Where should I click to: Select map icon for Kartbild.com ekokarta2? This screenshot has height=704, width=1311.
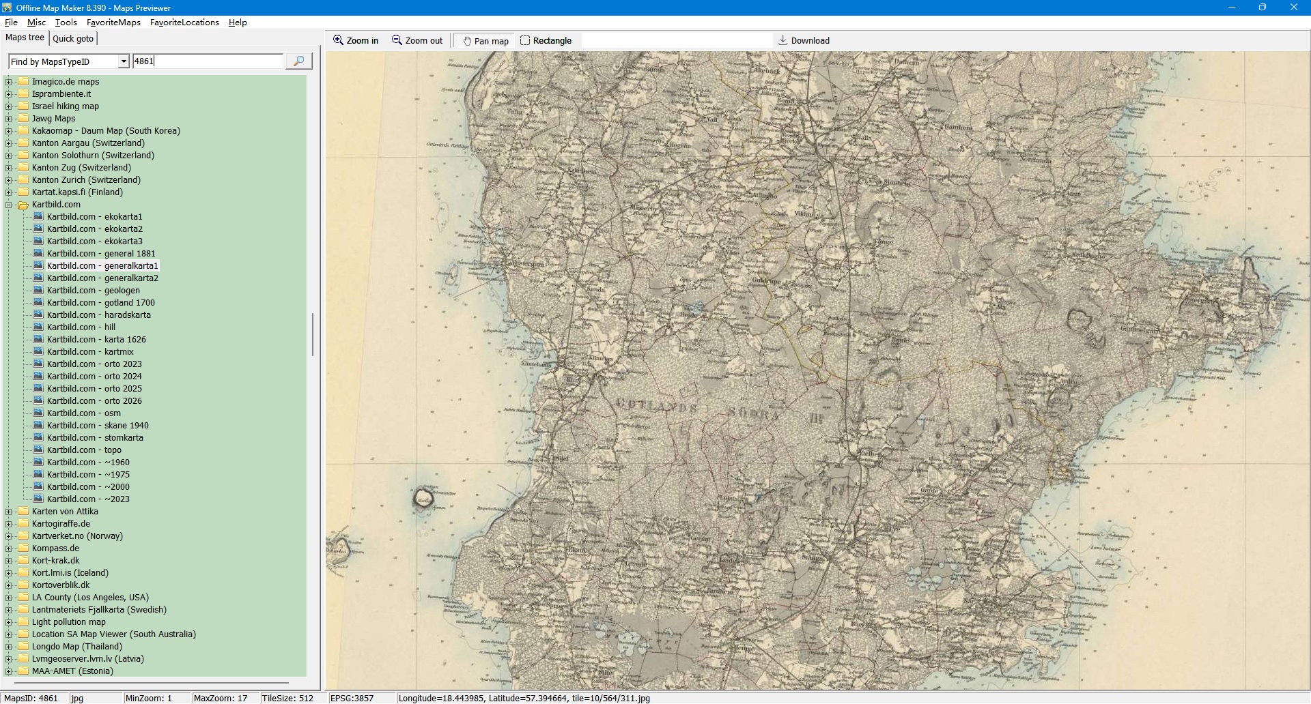click(38, 229)
